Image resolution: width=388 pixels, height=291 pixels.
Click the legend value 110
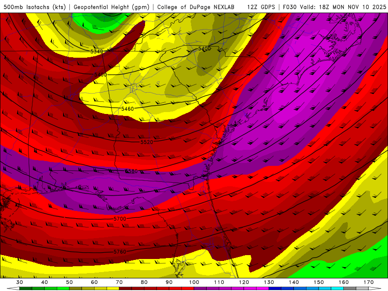[x=219, y=282]
